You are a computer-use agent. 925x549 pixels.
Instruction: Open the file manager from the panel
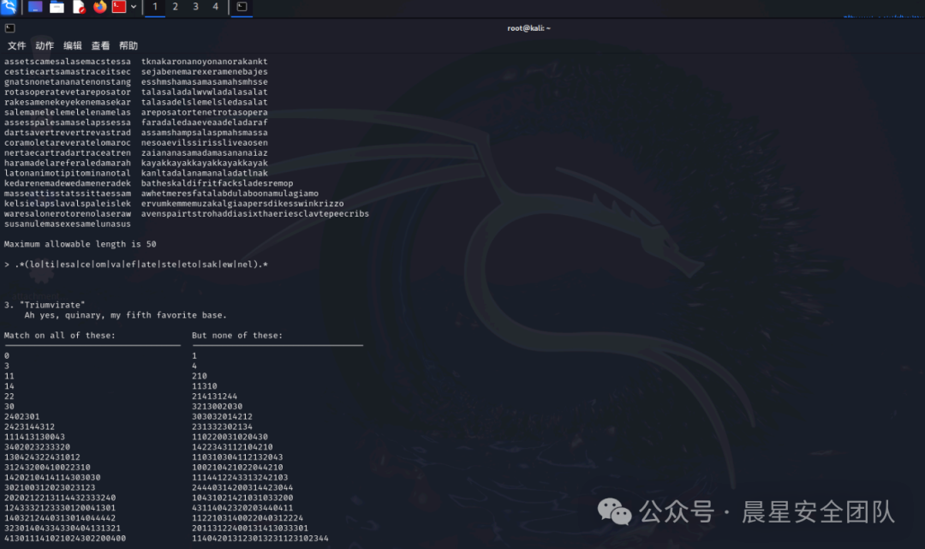point(57,7)
